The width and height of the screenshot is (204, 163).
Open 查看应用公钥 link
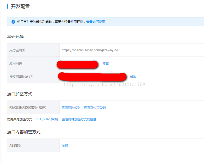[x=71, y=108]
